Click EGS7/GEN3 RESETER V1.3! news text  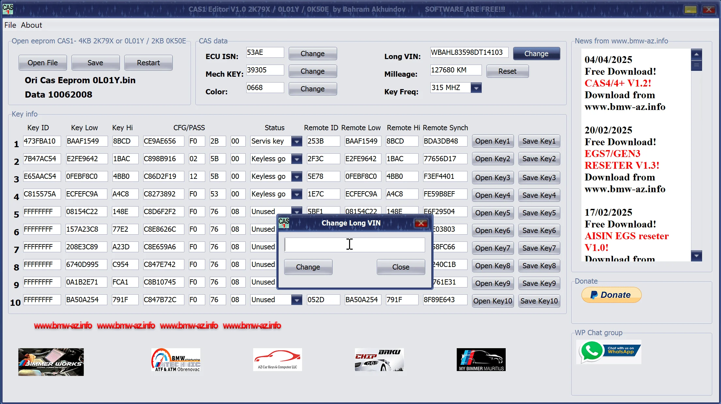[622, 160]
